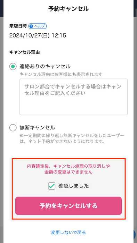
Task: Click the red warning text about 内容確定後
Action: (x=68, y=169)
